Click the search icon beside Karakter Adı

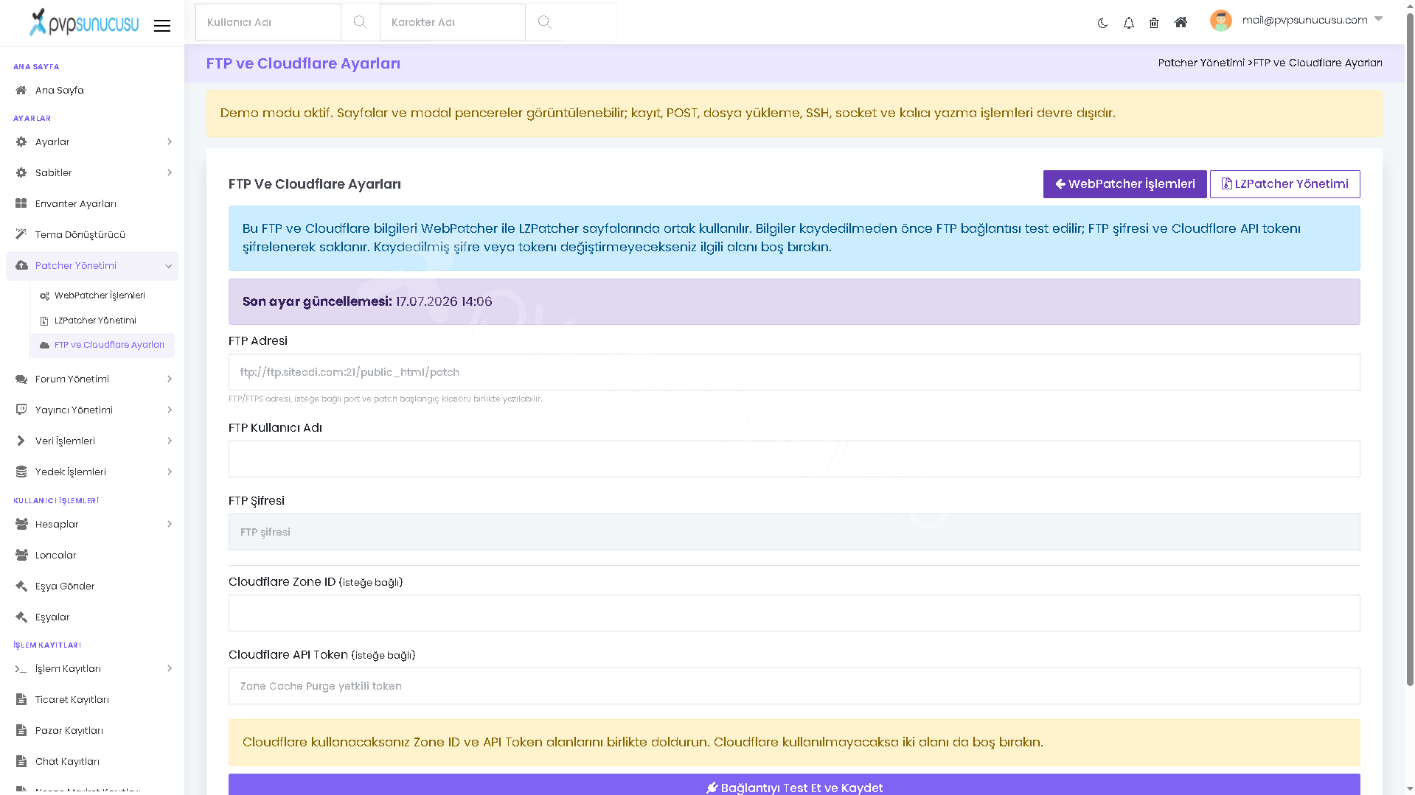point(544,22)
